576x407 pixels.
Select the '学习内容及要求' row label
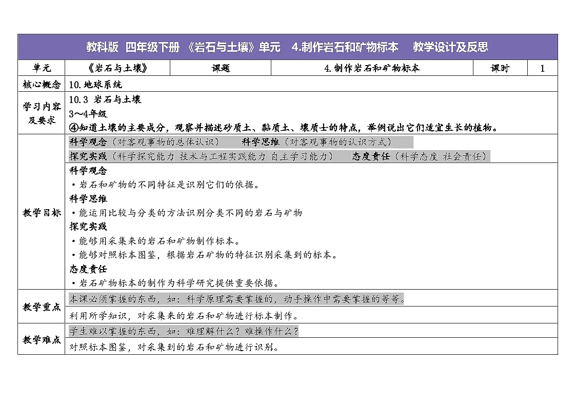pyautogui.click(x=42, y=113)
